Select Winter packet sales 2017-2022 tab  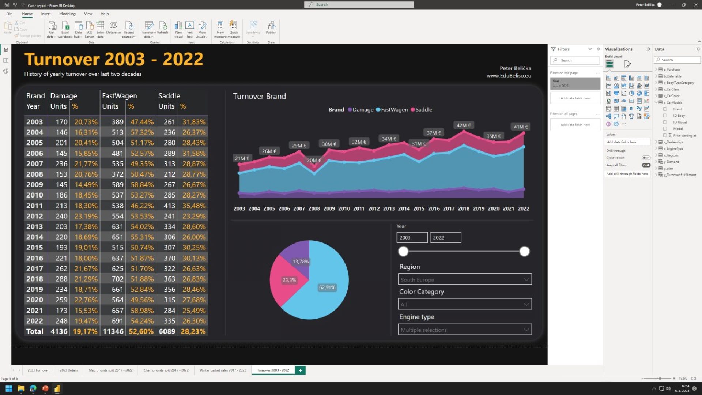tap(222, 370)
